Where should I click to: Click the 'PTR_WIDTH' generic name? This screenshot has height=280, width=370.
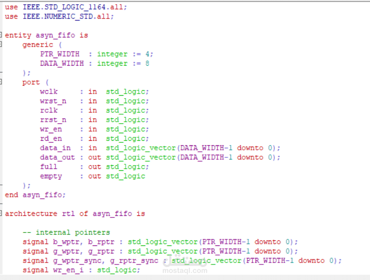tap(60, 54)
